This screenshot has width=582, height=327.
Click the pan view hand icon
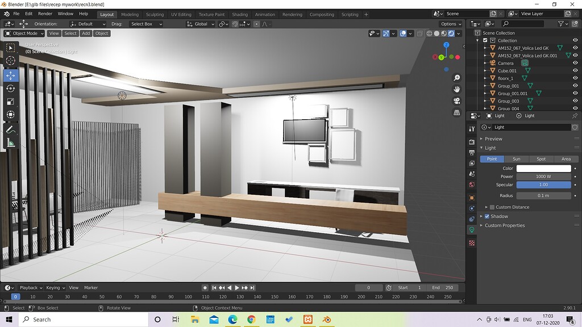click(457, 89)
